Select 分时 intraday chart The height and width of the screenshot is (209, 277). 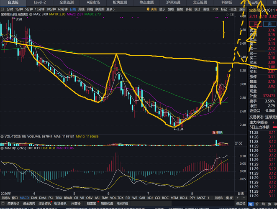tap(10, 9)
